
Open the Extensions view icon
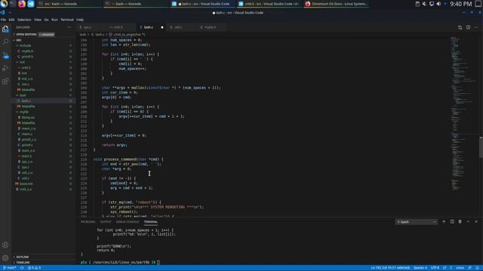click(5, 81)
